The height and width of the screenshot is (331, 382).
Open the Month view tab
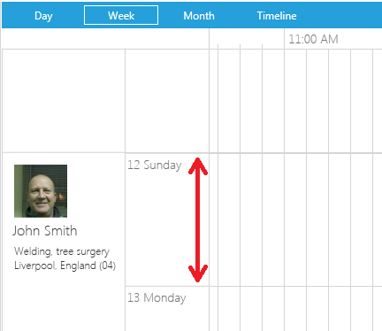pos(199,16)
